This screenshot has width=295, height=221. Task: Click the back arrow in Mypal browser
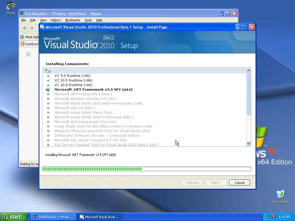25,28
